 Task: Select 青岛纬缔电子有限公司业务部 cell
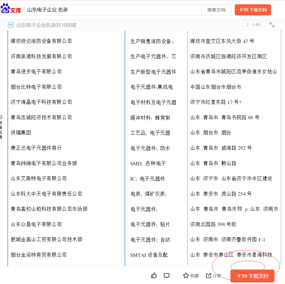coord(44,163)
